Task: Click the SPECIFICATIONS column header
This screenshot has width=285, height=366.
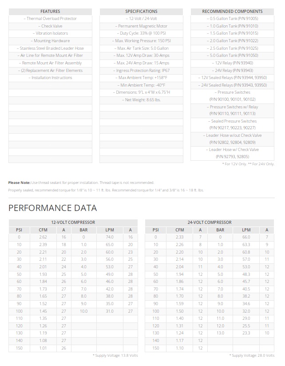Action: [x=141, y=12]
